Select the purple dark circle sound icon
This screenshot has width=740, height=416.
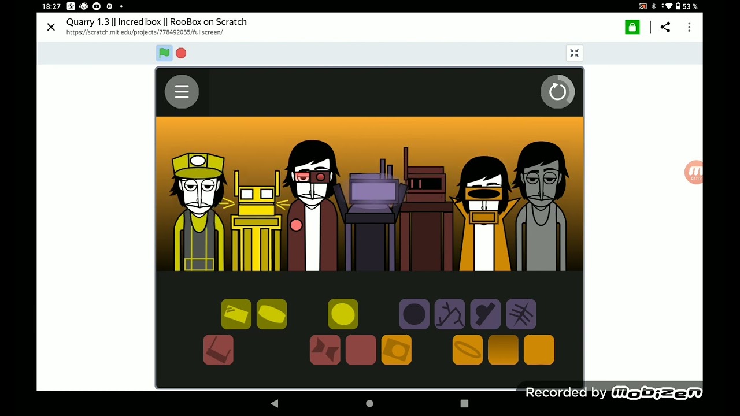click(x=414, y=314)
